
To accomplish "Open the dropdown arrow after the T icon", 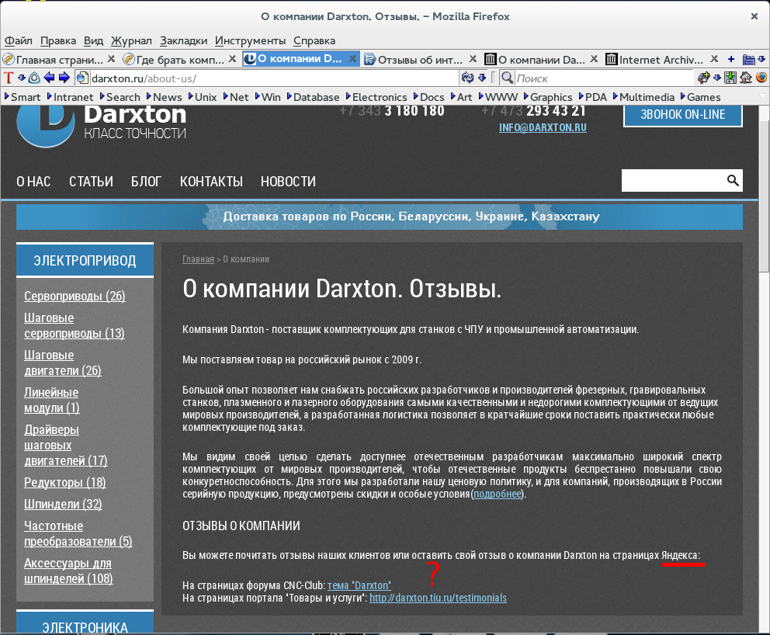I will tap(22, 78).
